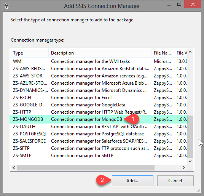Minimize the Add SSIS Connection Manager dialog
Screen dimensions: 204x196
click(x=169, y=5)
